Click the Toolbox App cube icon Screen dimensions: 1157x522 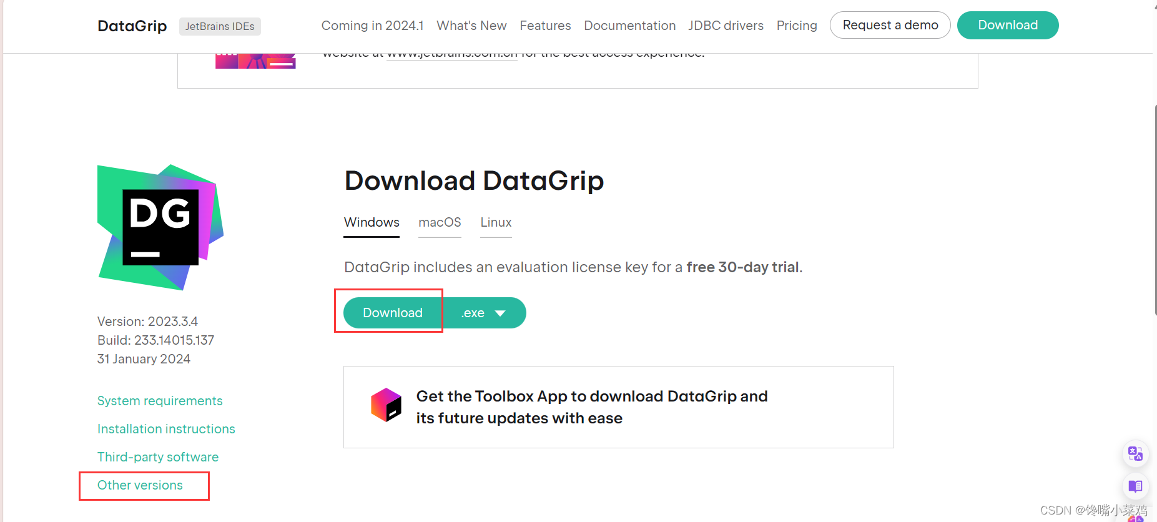click(x=386, y=405)
